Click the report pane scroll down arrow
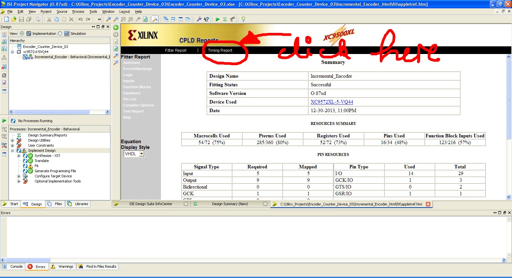The height and width of the screenshot is (278, 512). pyautogui.click(x=509, y=197)
